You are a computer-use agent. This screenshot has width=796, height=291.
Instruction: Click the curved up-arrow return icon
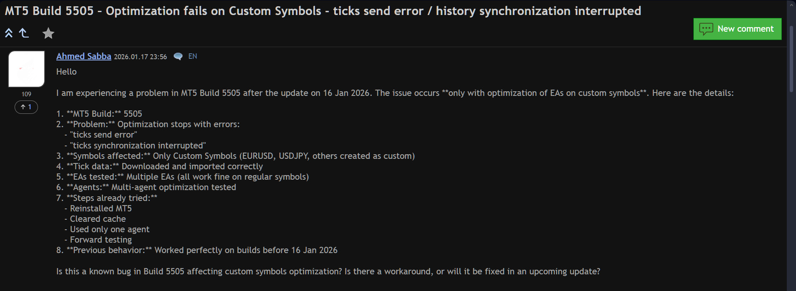(24, 33)
